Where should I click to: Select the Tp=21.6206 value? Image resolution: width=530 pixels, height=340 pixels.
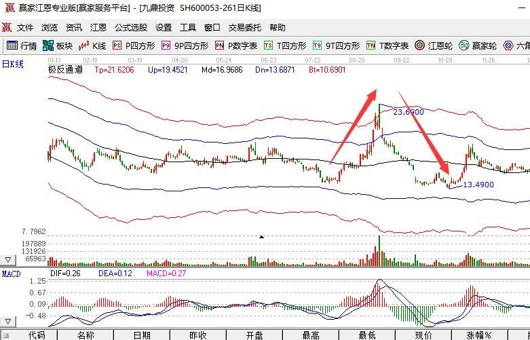(114, 70)
